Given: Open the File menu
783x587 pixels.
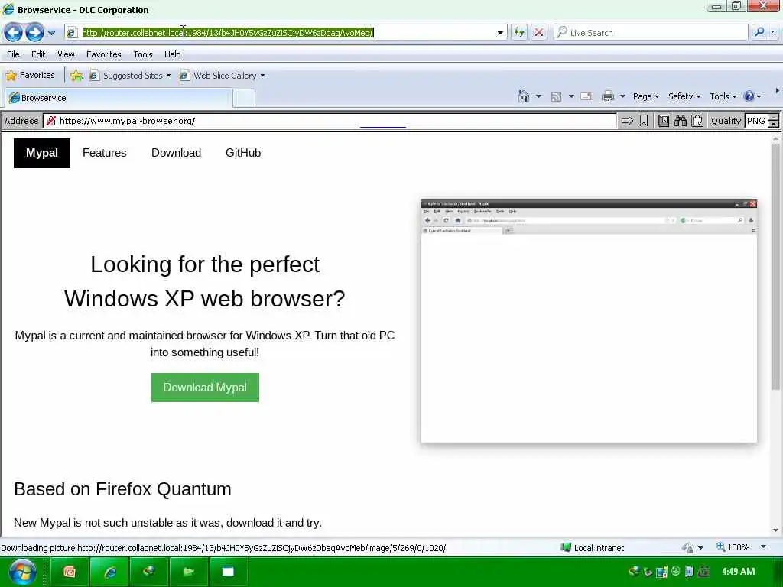Looking at the screenshot, I should 13,54.
